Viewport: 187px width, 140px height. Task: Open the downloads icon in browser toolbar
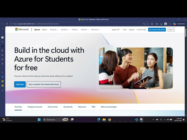161,24
